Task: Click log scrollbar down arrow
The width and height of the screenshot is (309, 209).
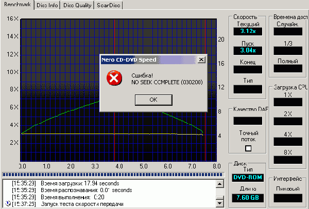Action: click(219, 203)
